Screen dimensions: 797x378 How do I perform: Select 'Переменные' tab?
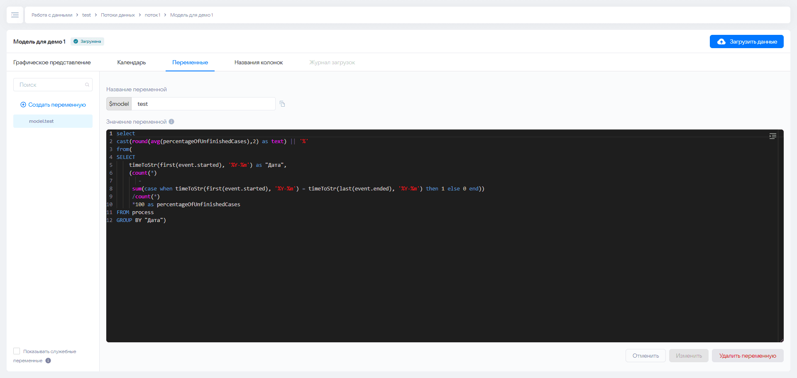[190, 62]
